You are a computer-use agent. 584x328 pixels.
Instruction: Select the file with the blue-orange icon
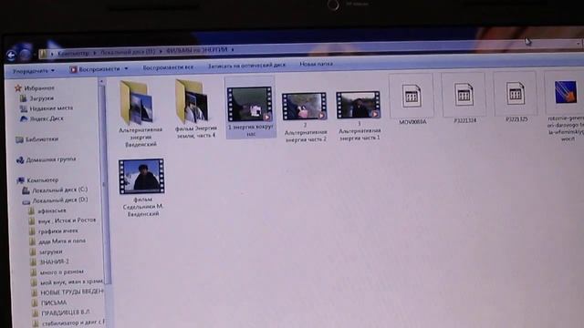(x=565, y=92)
